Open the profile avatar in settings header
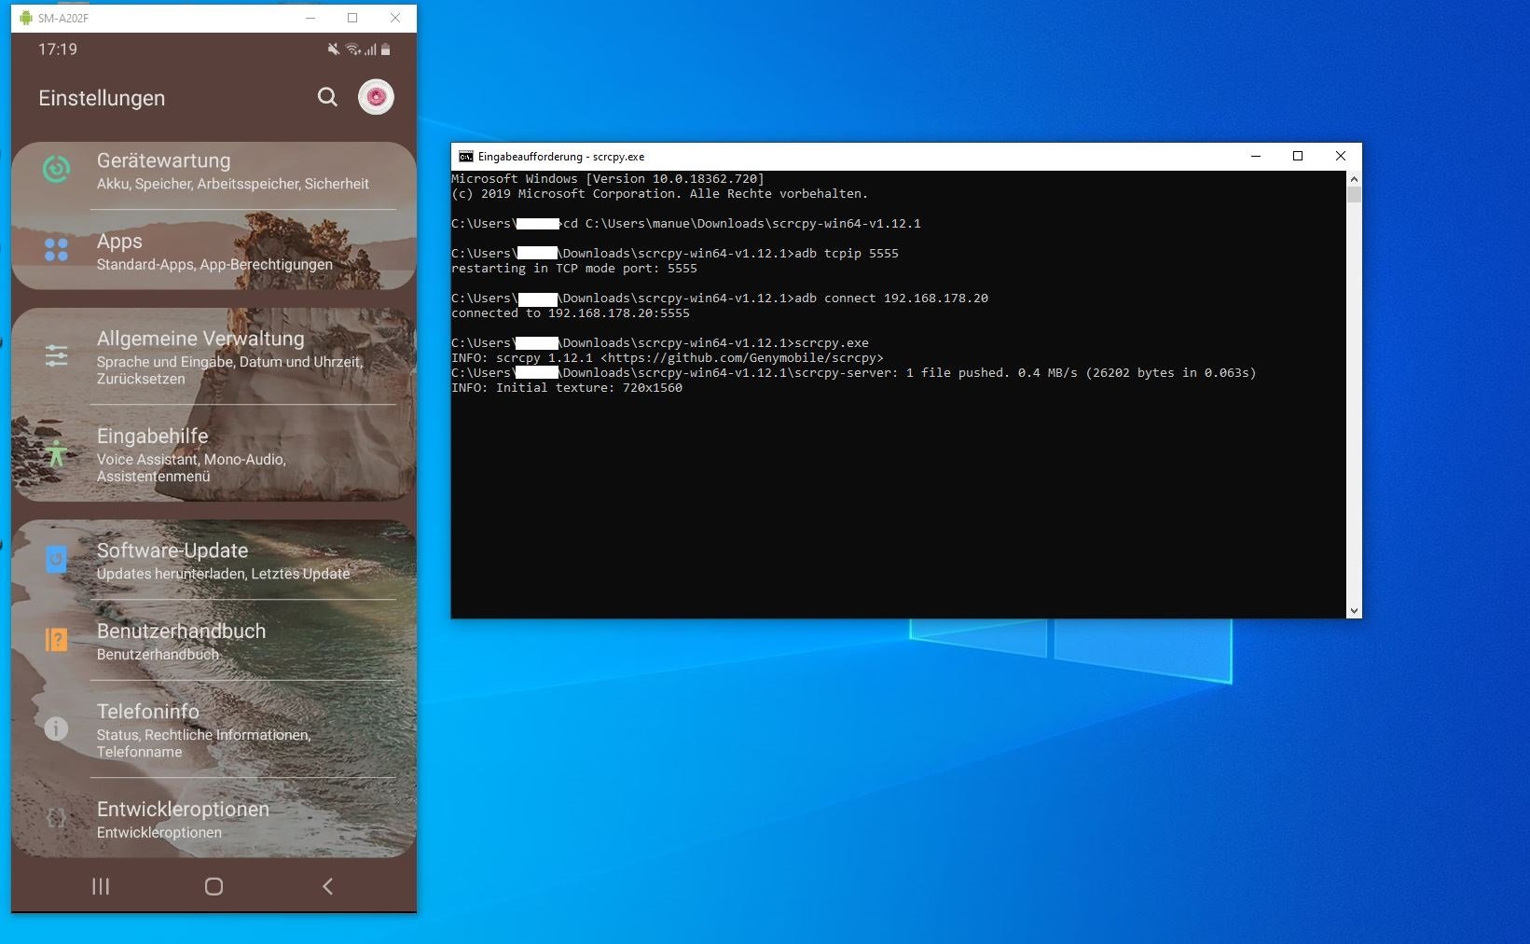 (376, 96)
